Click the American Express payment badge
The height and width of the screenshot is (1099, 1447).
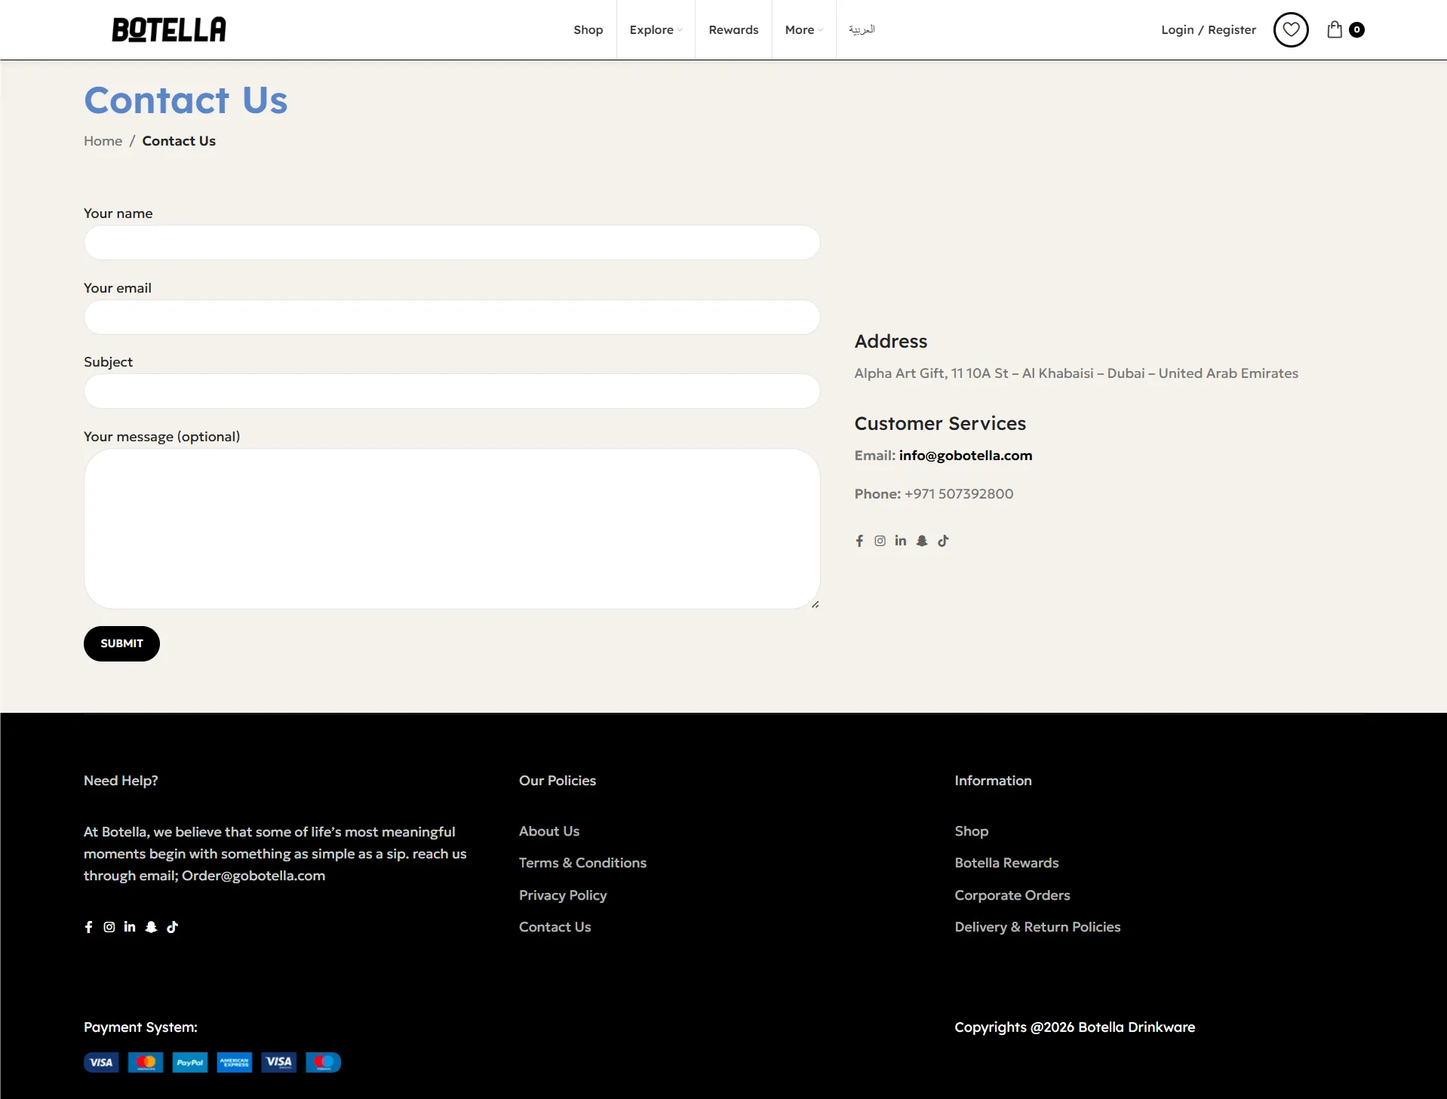[235, 1062]
